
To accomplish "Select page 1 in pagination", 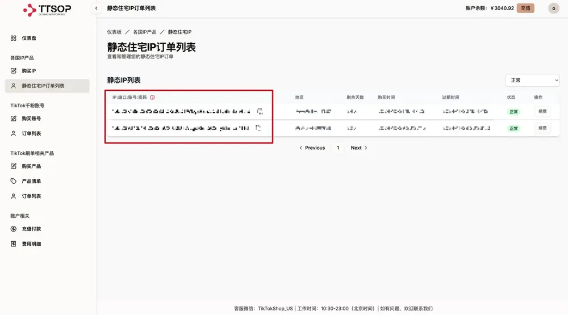I will [338, 148].
